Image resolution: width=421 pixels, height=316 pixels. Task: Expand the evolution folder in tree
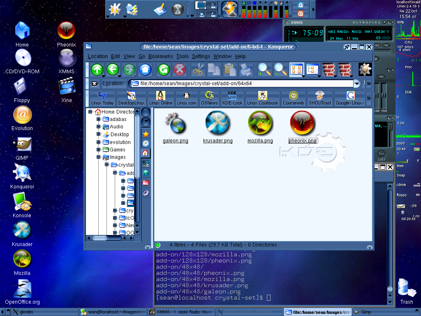point(98,142)
